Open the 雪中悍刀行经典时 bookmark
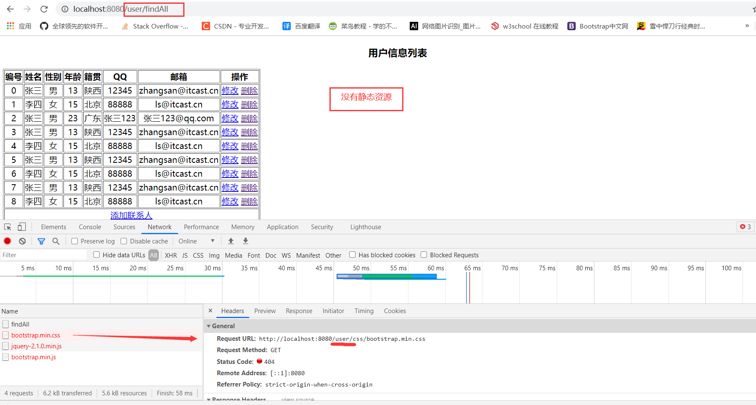This screenshot has height=405, width=756. (x=671, y=26)
